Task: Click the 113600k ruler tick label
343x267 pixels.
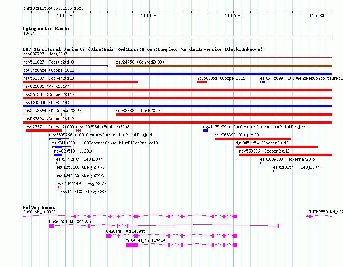Action: click(317, 15)
